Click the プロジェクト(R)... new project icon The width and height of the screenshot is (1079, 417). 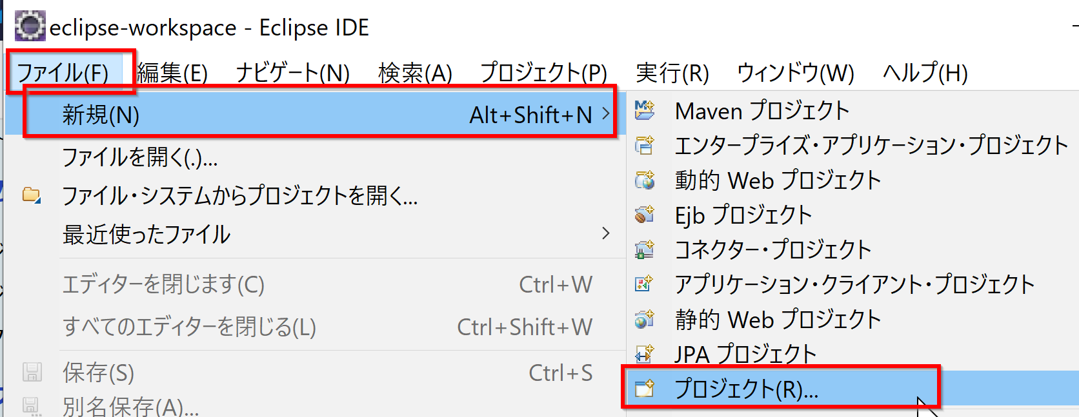[644, 389]
